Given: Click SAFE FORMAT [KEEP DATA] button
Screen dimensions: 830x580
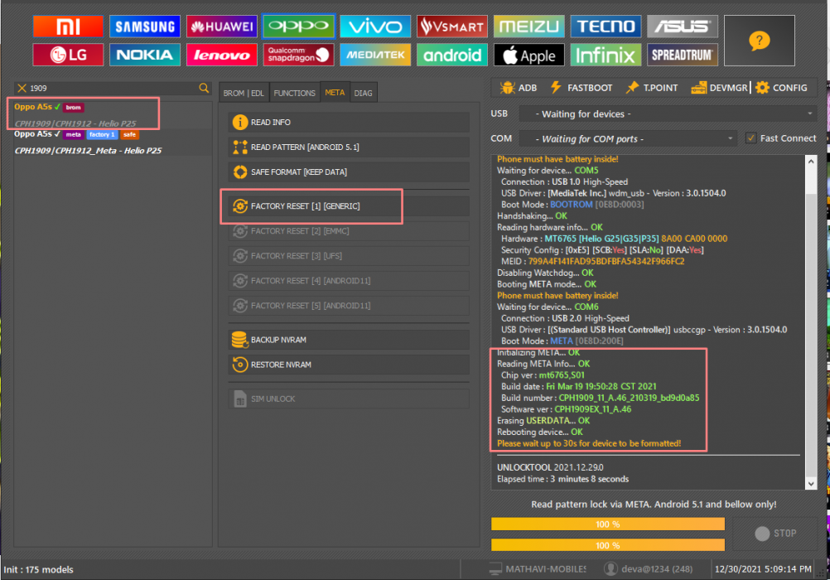Looking at the screenshot, I should 349,172.
